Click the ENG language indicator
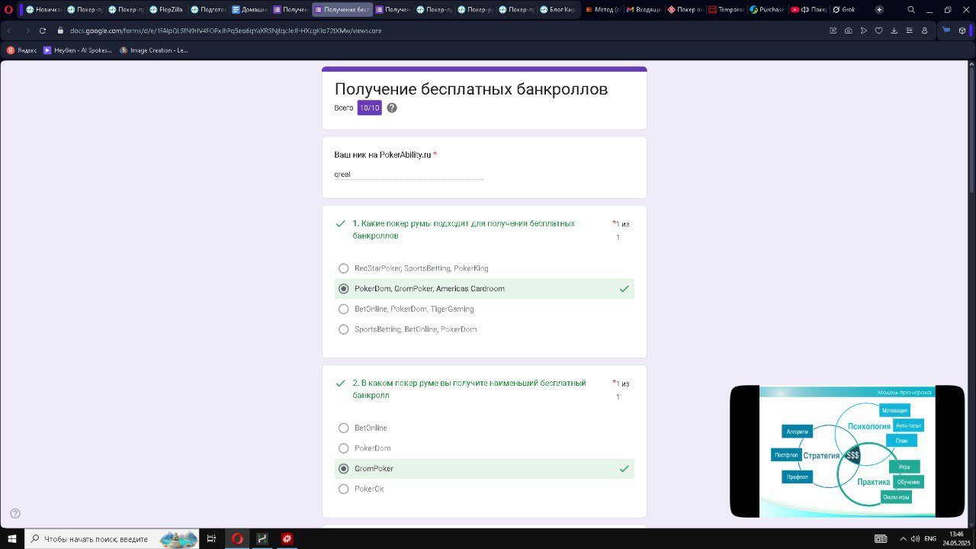 (x=930, y=538)
